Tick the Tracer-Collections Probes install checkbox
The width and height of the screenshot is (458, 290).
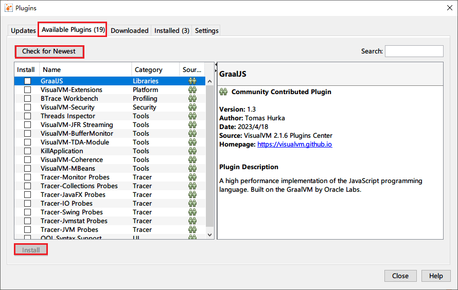pyautogui.click(x=27, y=186)
